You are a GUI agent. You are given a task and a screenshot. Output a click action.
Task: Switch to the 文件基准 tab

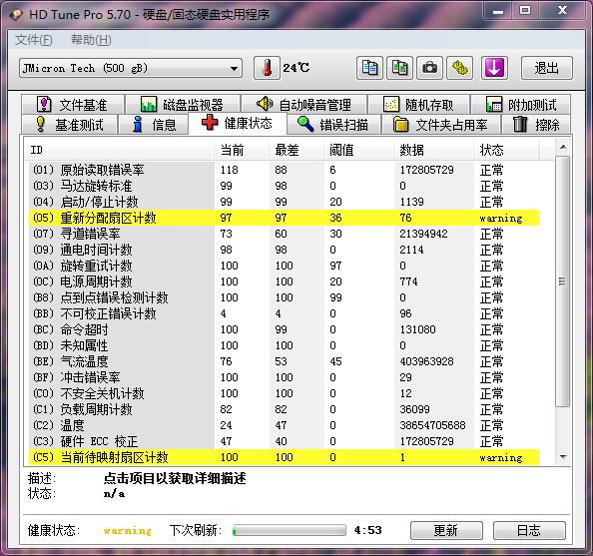point(73,105)
